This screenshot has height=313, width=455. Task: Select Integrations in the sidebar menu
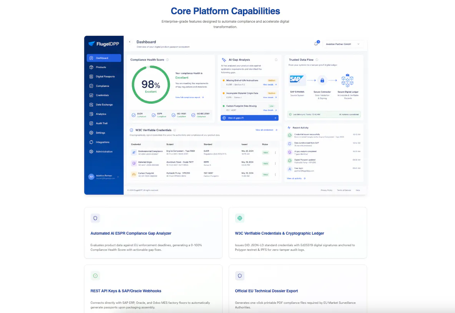[x=104, y=142]
